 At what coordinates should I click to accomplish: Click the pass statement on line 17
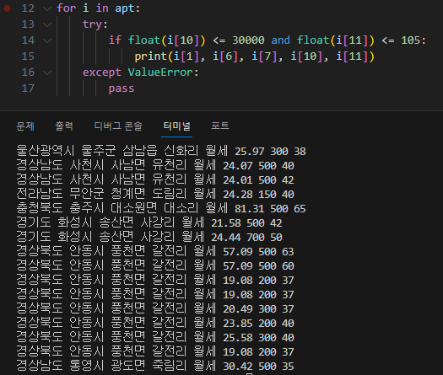tap(122, 88)
